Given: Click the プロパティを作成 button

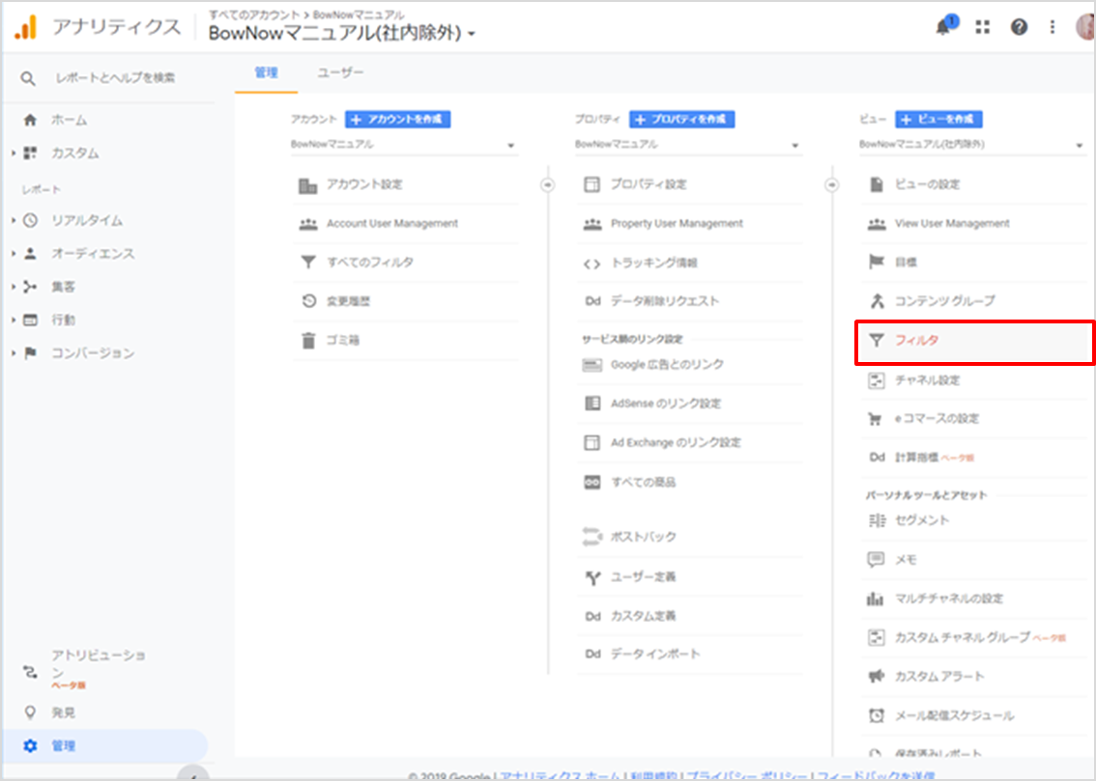Looking at the screenshot, I should (682, 120).
